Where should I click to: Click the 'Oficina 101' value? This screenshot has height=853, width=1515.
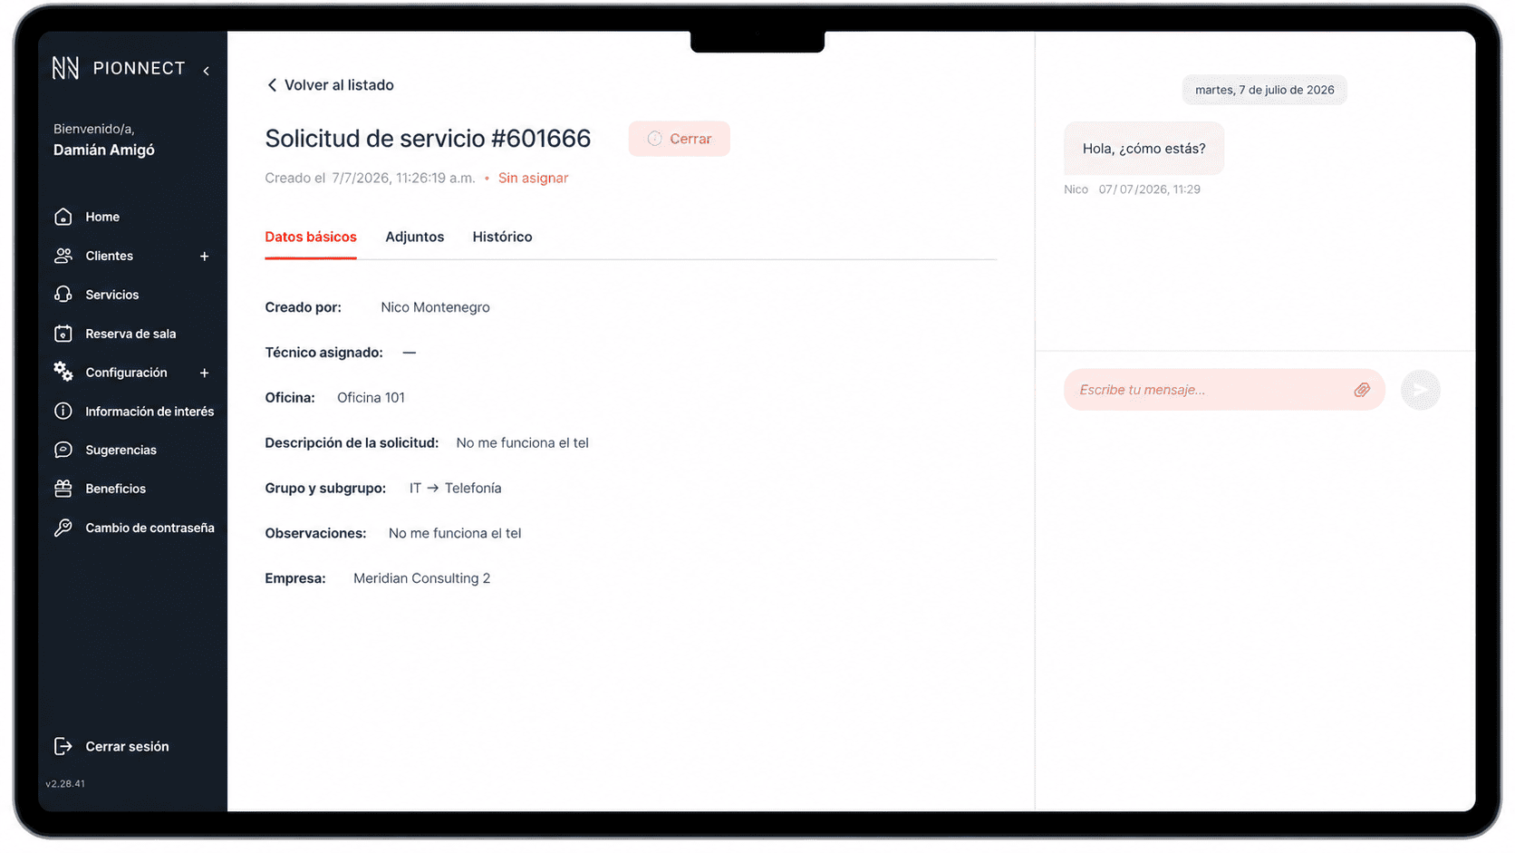[x=371, y=397]
